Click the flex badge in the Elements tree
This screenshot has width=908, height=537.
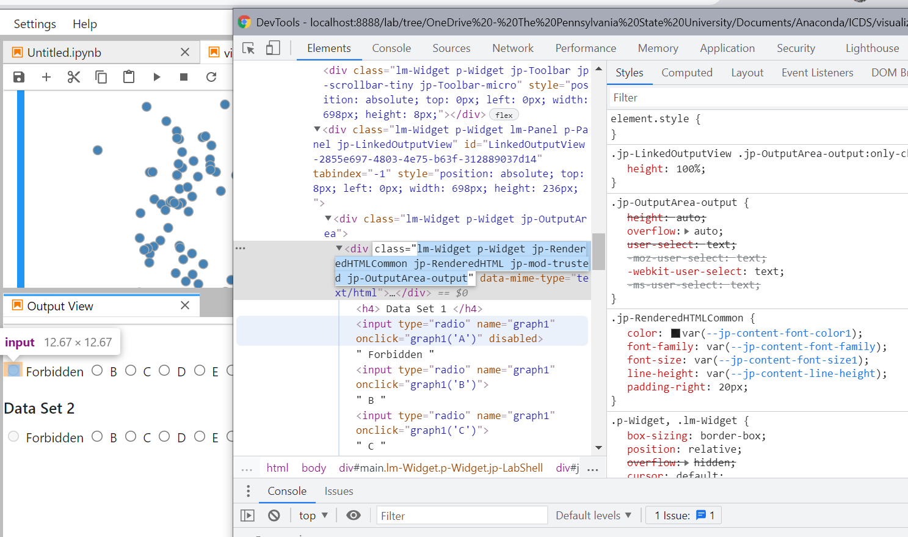coord(504,115)
